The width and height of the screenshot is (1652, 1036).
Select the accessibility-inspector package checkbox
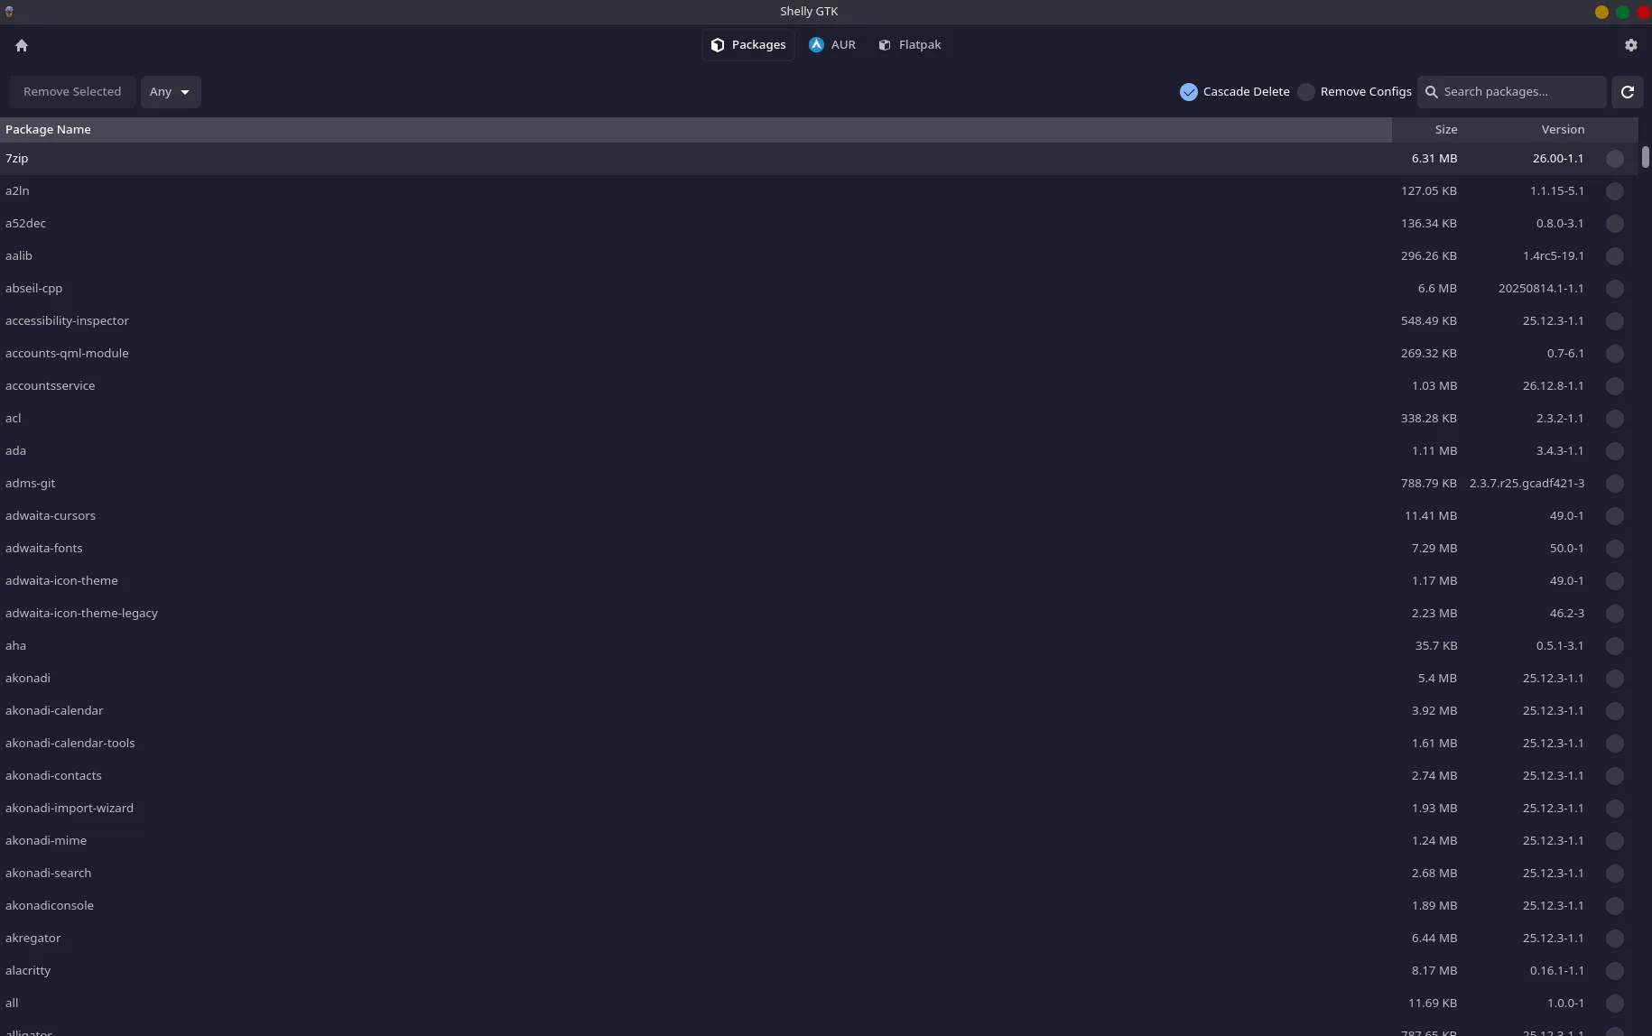click(1615, 321)
